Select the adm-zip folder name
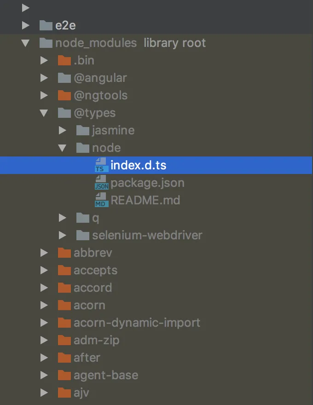This screenshot has width=313, height=405. (x=97, y=341)
